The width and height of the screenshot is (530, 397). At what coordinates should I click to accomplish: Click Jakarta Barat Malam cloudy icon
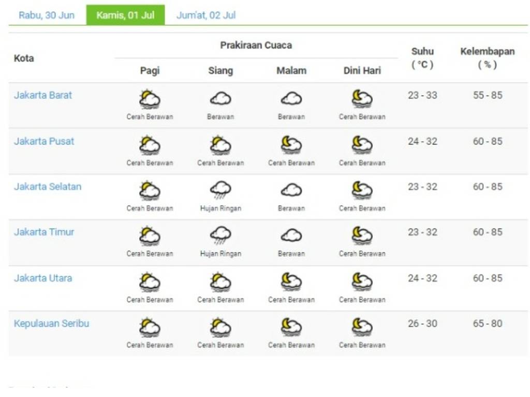291,99
